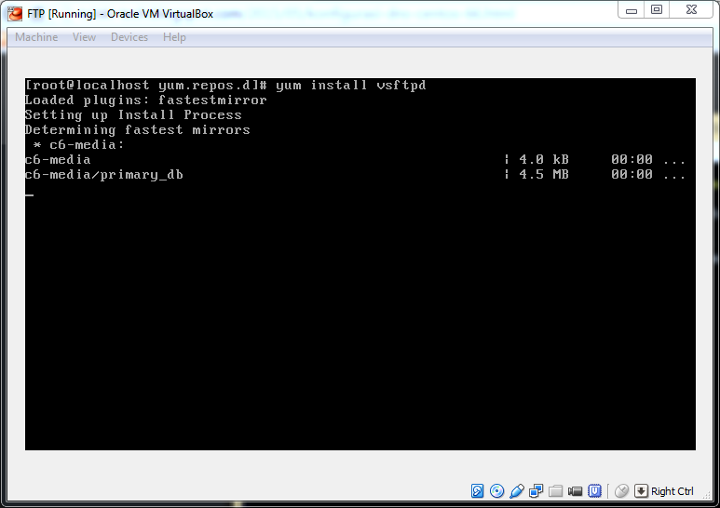Open the Help menu
The width and height of the screenshot is (720, 508).
pyautogui.click(x=174, y=37)
